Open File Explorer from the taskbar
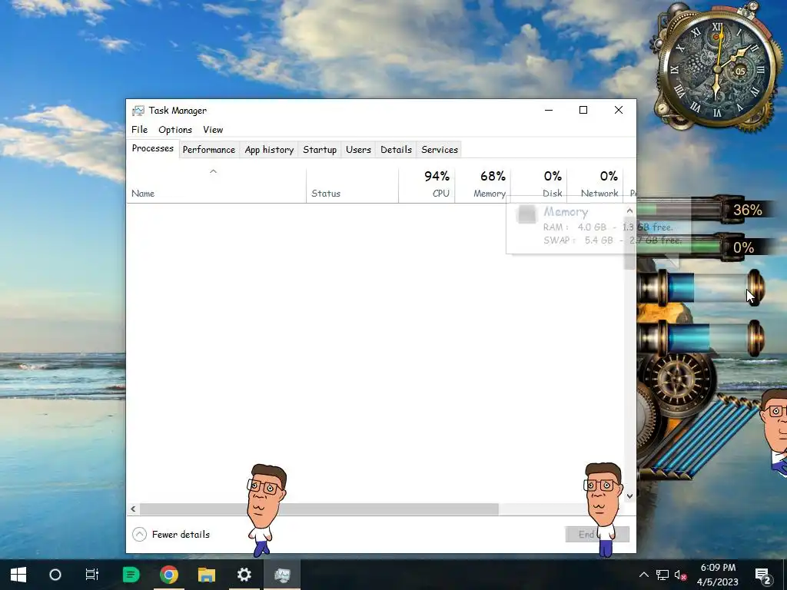 (206, 575)
